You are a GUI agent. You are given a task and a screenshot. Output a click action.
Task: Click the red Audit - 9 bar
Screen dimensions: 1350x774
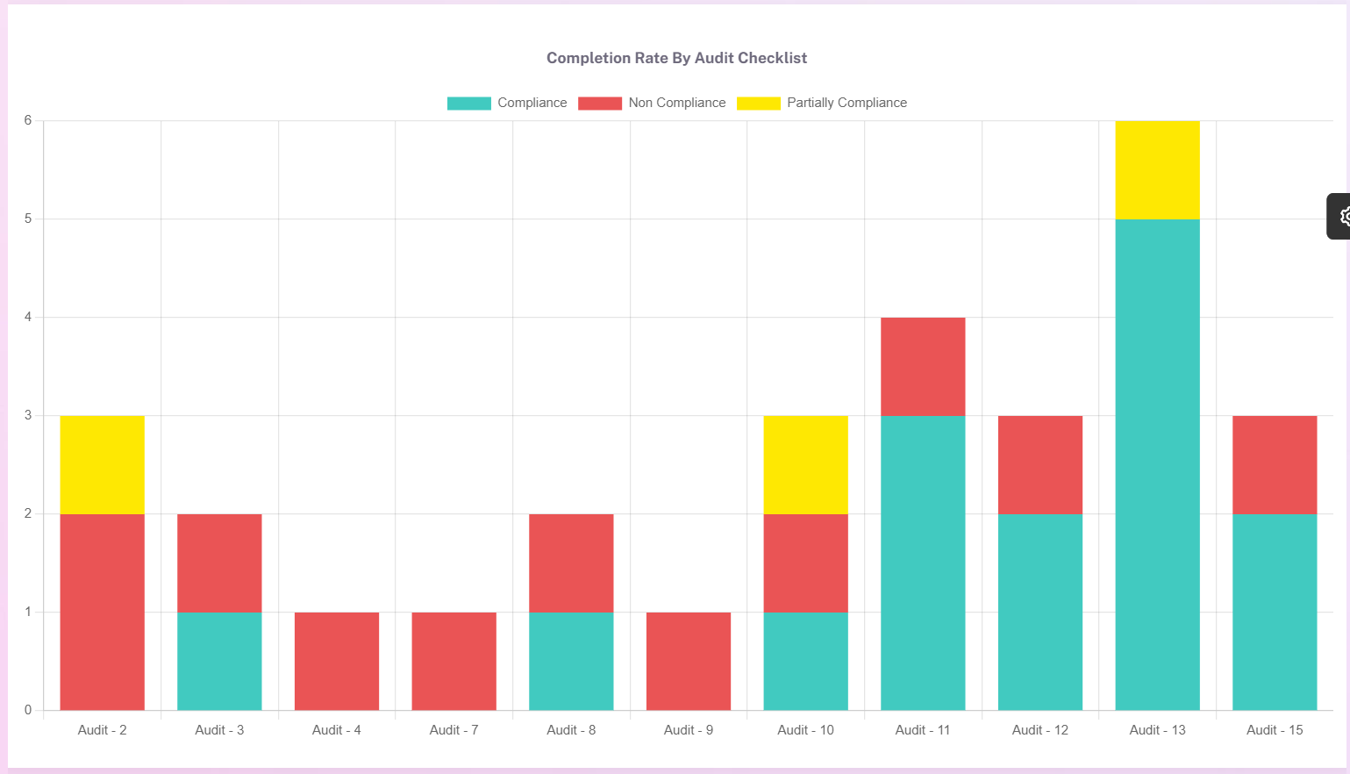pos(689,661)
